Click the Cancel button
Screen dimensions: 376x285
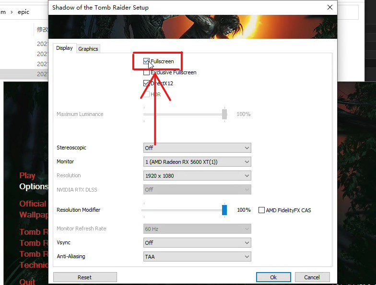coord(312,277)
